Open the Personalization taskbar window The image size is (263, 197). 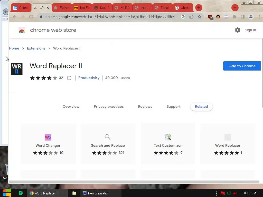pyautogui.click(x=101, y=193)
